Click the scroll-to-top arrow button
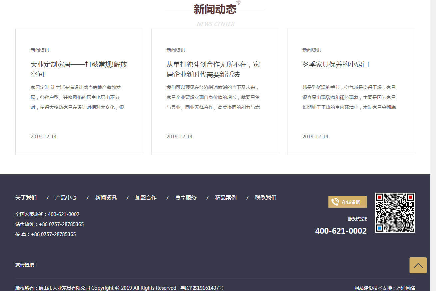 (418, 265)
